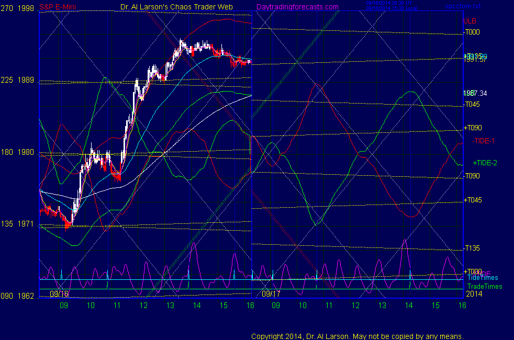Click the green TradeTimes legend label
514x340 pixels.
point(484,287)
